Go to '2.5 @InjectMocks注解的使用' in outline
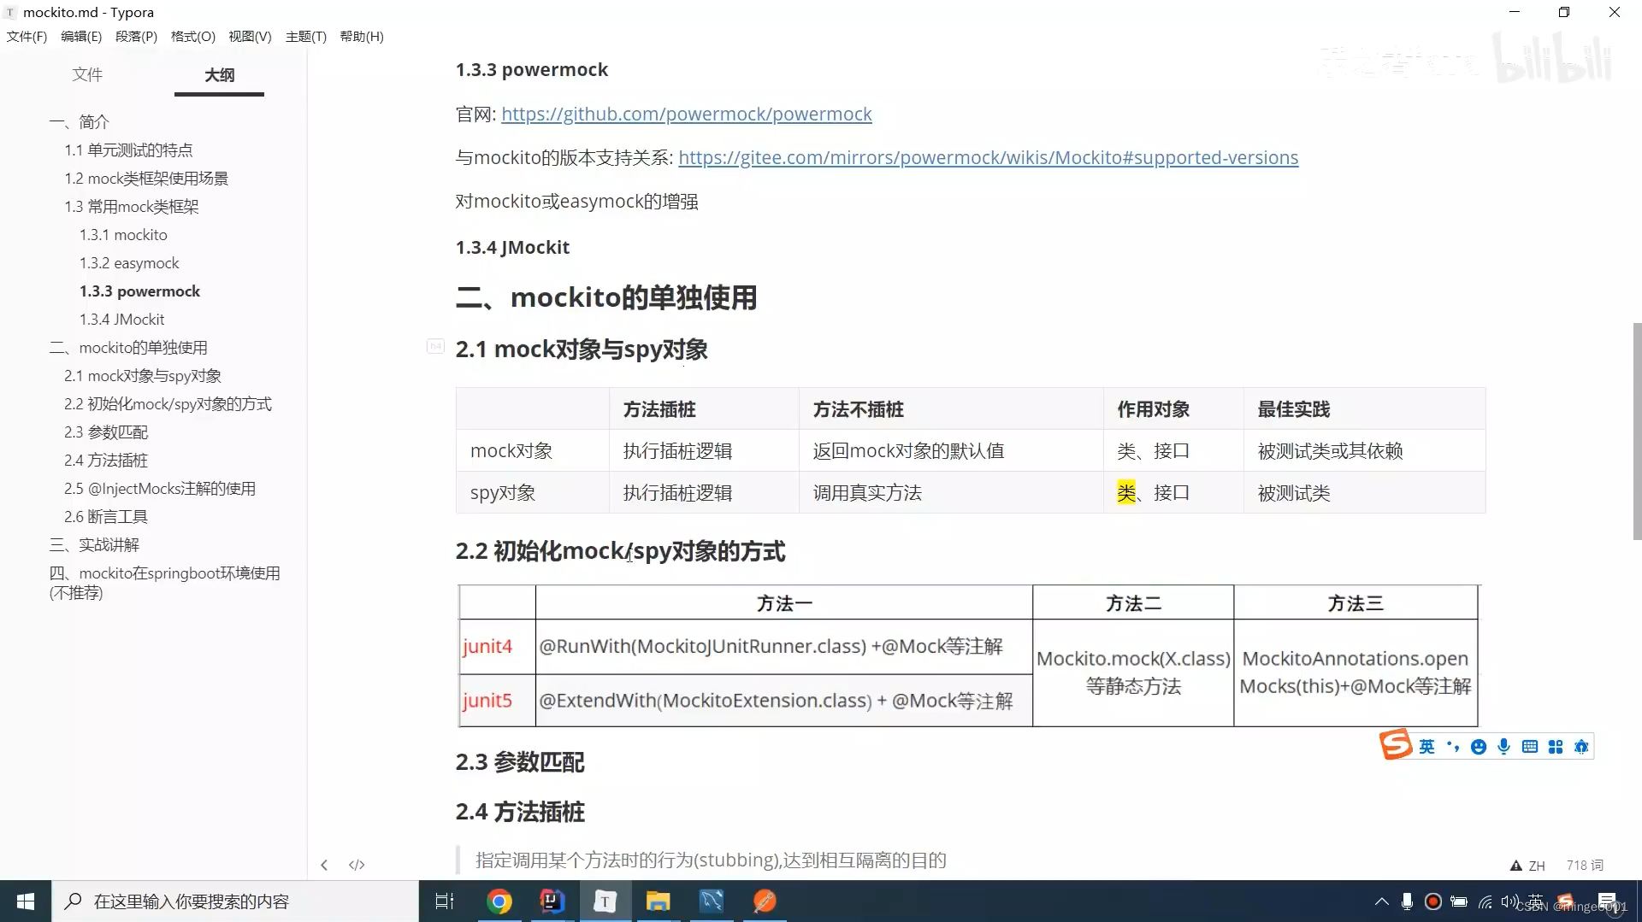Viewport: 1642px width, 922px height. point(160,488)
